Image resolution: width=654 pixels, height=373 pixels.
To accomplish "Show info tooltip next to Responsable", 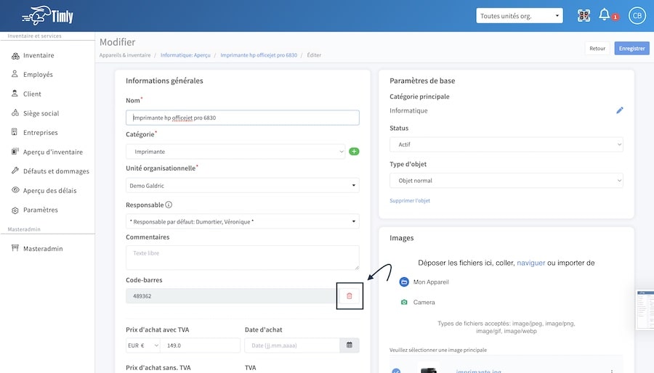I will coord(169,205).
